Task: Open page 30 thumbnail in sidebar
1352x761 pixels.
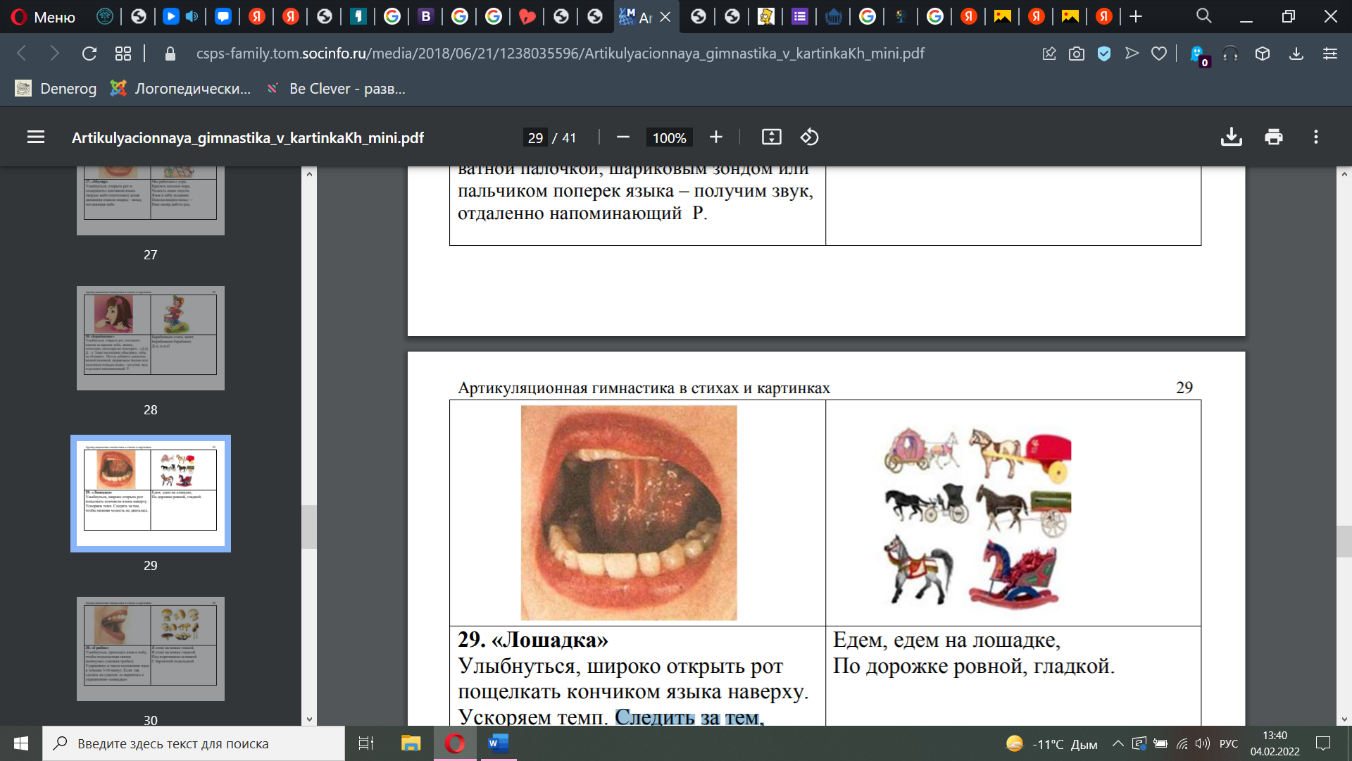Action: [x=151, y=648]
